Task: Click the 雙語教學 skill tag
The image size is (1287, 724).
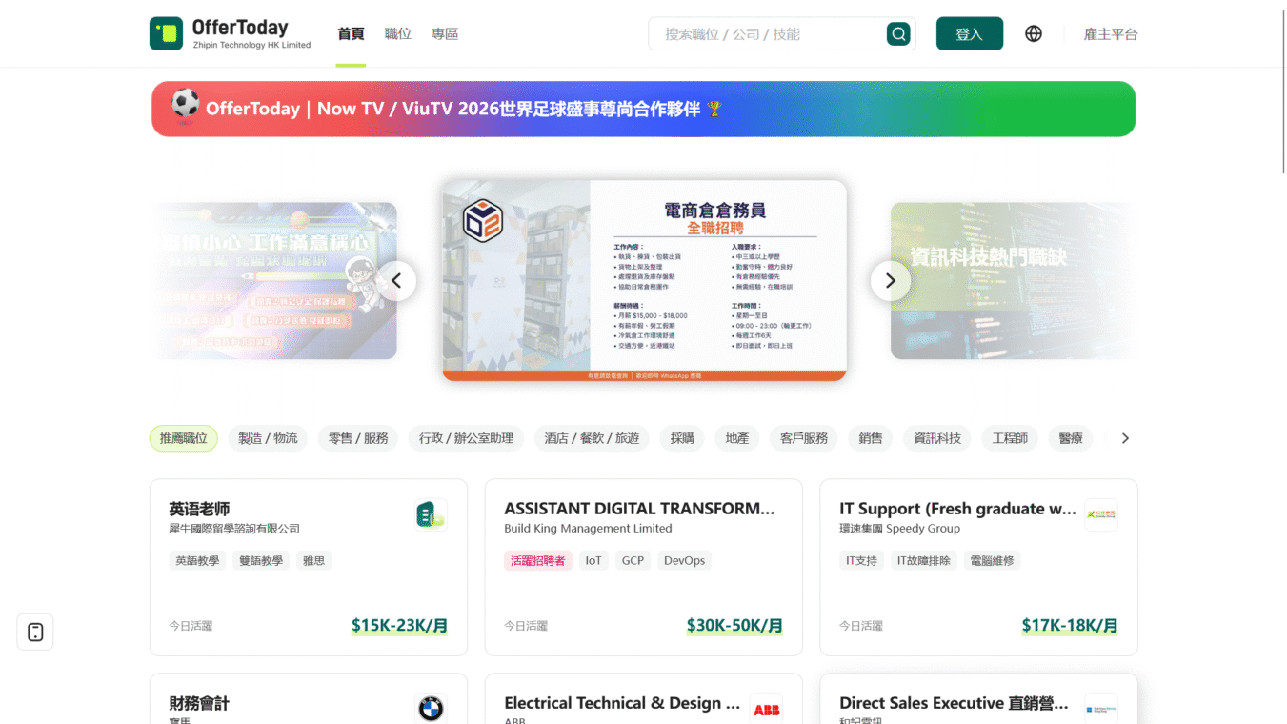Action: coord(261,560)
